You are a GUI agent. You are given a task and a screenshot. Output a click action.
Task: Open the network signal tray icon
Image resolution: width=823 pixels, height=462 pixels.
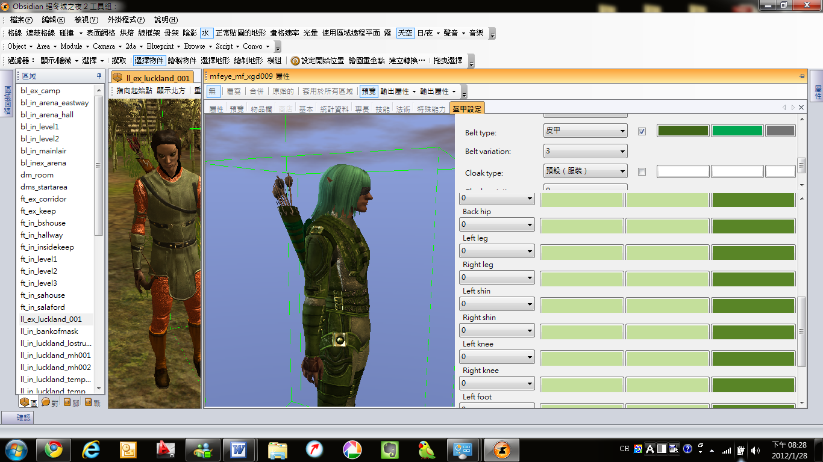tap(727, 449)
